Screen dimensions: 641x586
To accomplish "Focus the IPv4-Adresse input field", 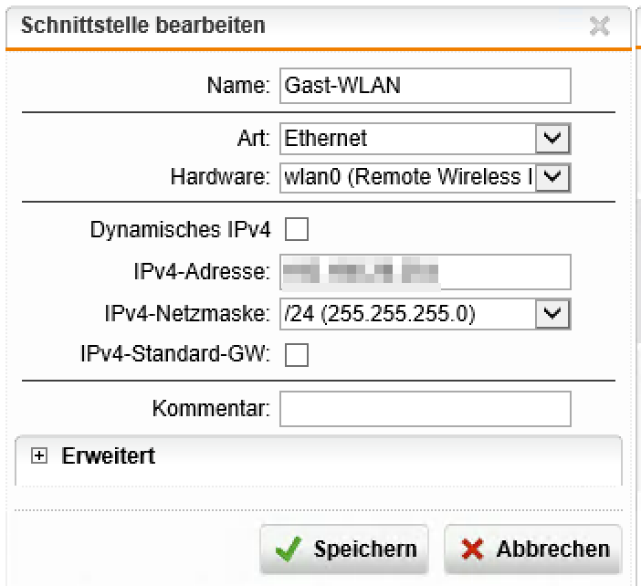I will [425, 272].
